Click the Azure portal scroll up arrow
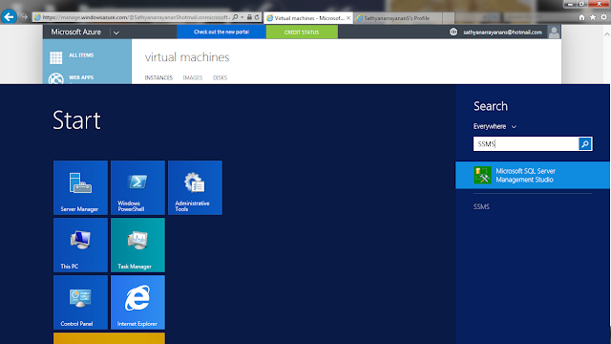The height and width of the screenshot is (344, 611). tap(606, 34)
